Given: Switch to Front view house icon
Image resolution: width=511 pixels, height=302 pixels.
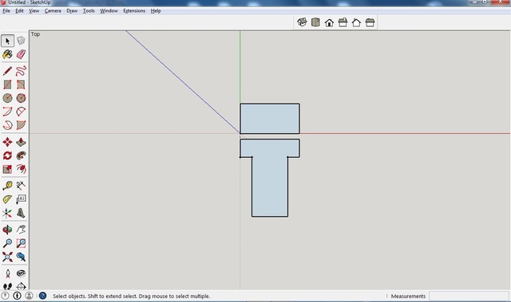Looking at the screenshot, I should 329,22.
